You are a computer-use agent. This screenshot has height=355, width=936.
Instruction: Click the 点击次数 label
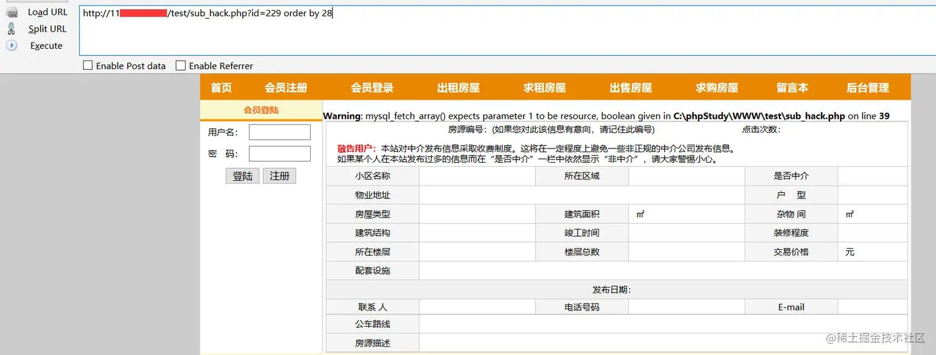(761, 130)
